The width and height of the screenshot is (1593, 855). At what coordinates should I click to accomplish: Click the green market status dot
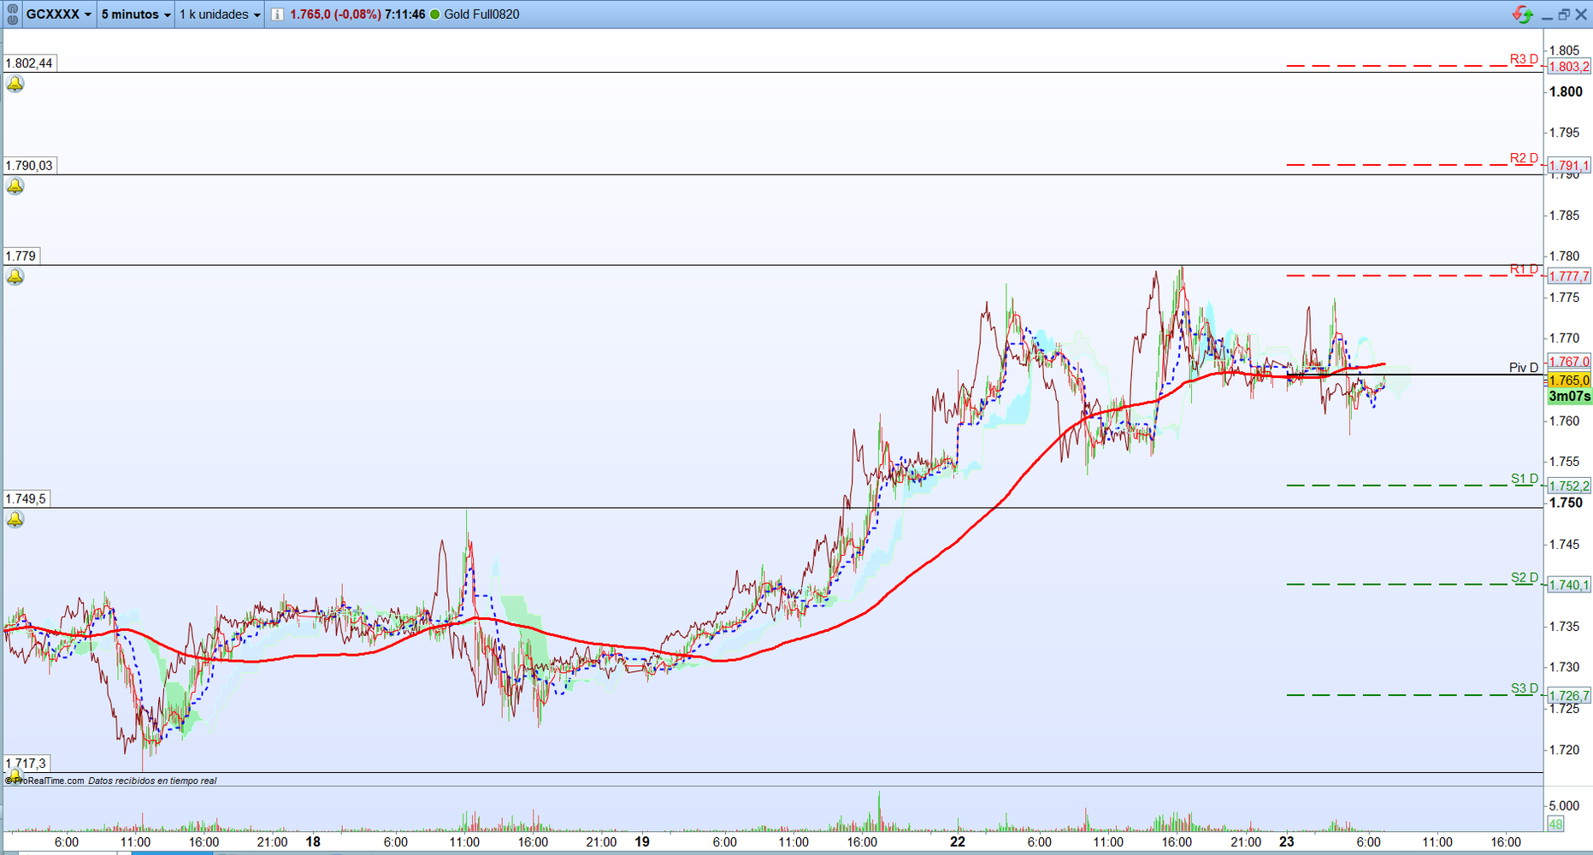click(434, 15)
